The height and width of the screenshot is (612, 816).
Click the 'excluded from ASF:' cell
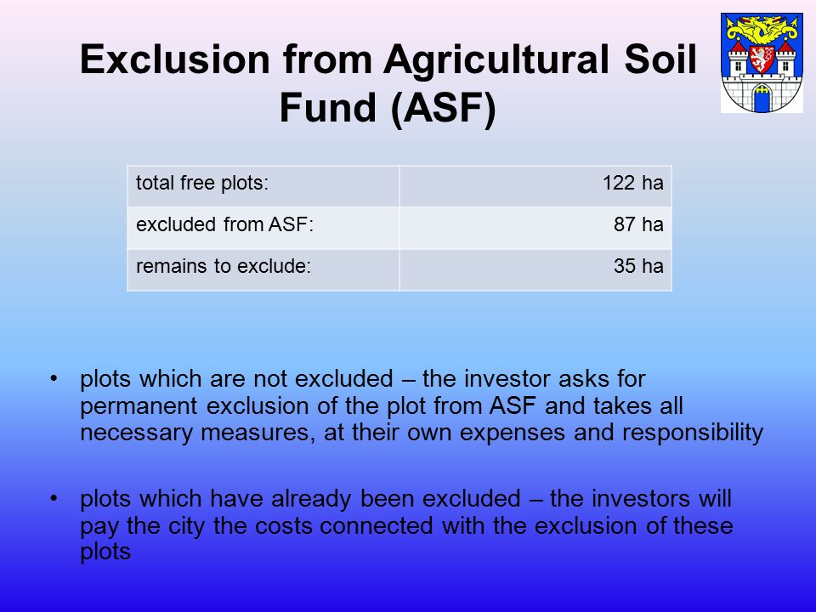click(x=263, y=228)
